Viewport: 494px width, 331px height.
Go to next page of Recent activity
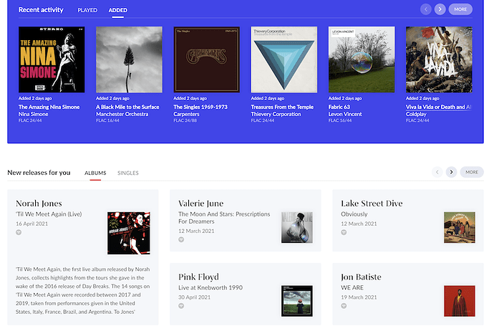(440, 9)
